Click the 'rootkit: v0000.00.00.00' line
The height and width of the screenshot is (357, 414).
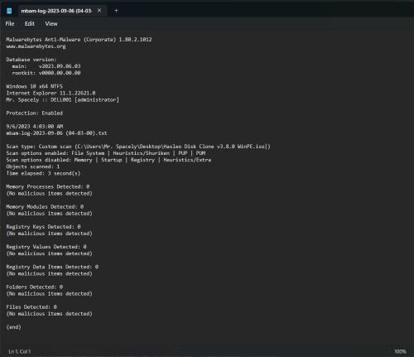[x=46, y=73]
